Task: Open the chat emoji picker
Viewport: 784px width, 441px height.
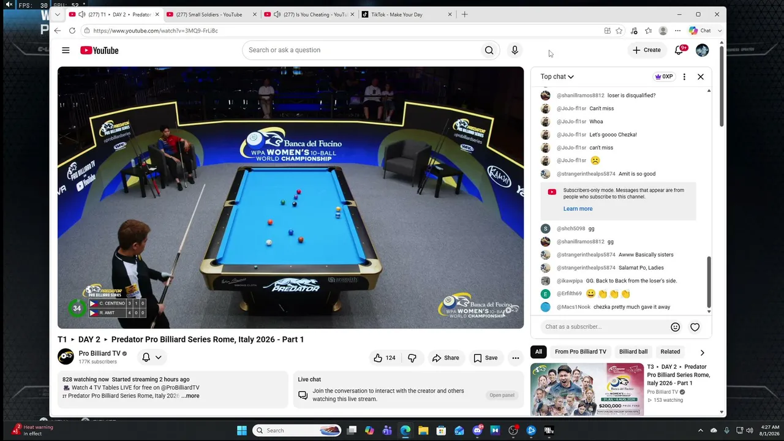Action: pyautogui.click(x=675, y=327)
